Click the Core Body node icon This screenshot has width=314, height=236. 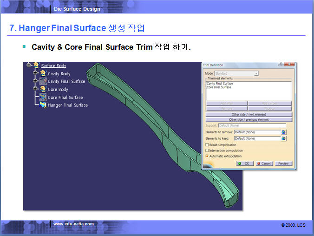43,89
